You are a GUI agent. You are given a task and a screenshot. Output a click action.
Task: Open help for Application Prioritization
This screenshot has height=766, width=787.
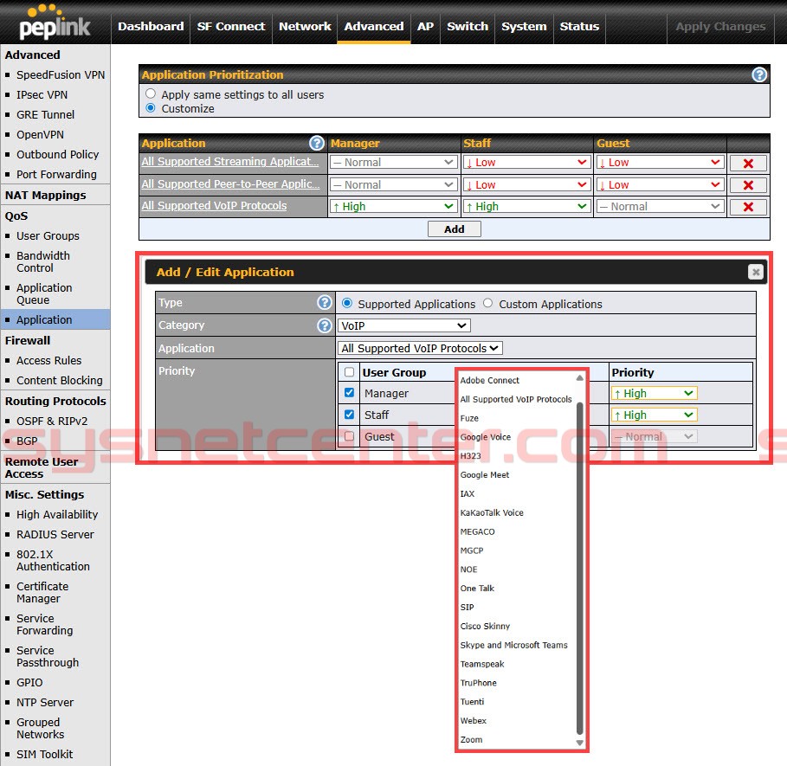pos(759,74)
